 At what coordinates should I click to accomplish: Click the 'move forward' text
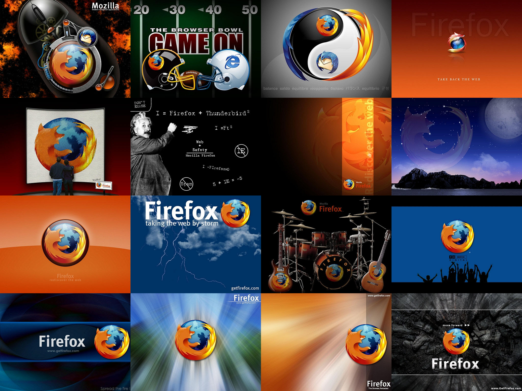[x=452, y=325]
